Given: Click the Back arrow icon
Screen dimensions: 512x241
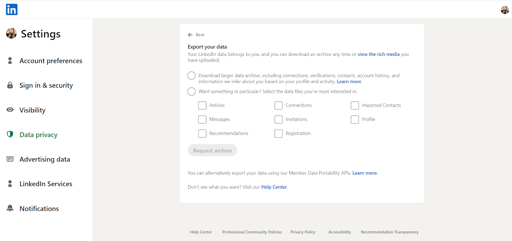Looking at the screenshot, I should 190,35.
